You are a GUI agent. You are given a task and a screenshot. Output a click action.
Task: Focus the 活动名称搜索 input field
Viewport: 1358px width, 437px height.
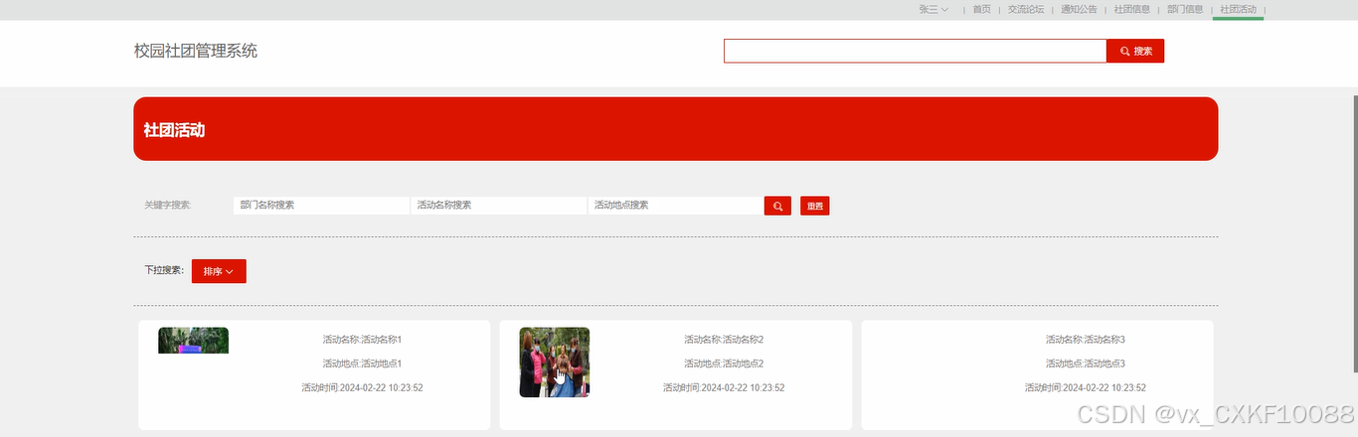(498, 206)
